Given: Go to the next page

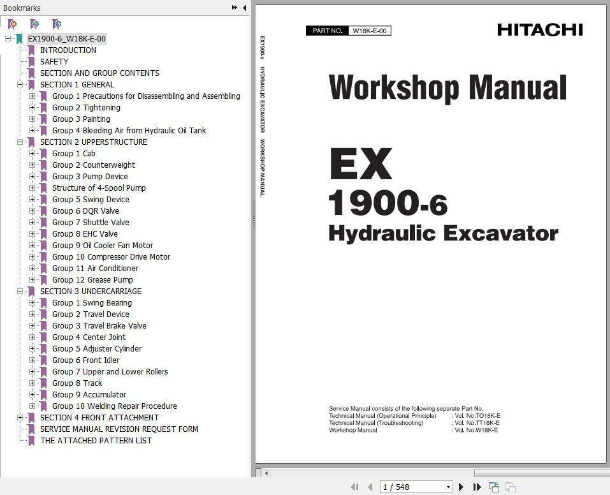Looking at the screenshot, I should tap(461, 487).
